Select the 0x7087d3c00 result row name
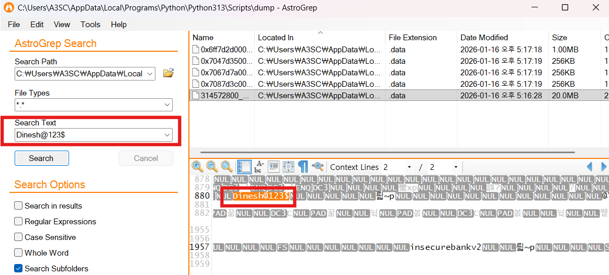Image resolution: width=609 pixels, height=275 pixels. [x=227, y=84]
